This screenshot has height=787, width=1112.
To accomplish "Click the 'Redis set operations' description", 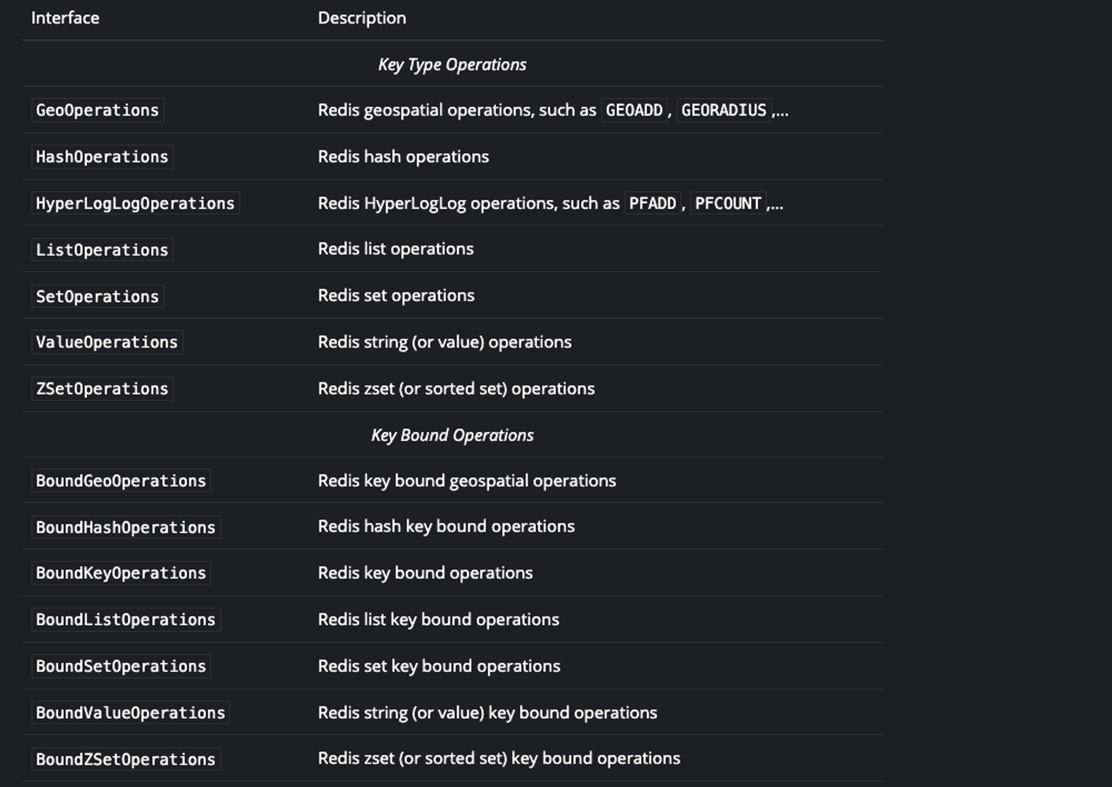I will (396, 296).
